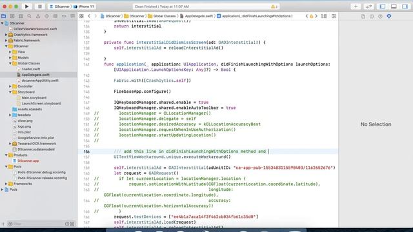Viewport: 413px width, 232px height.
Task: Show the Breakpoint navigator
Action: pyautogui.click(x=64, y=16)
